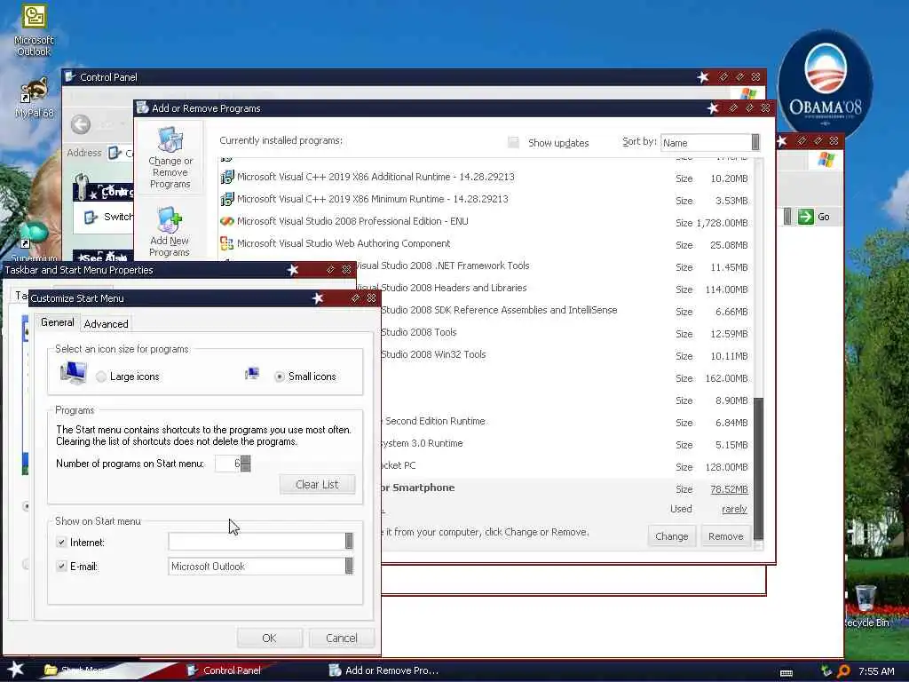Click the Number of programs input field
909x682 pixels.
point(227,464)
